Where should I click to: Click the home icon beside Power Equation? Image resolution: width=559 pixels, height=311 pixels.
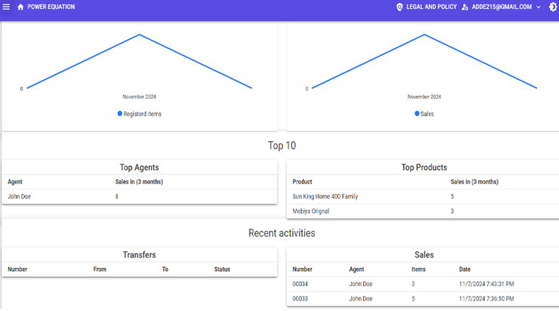pos(20,7)
